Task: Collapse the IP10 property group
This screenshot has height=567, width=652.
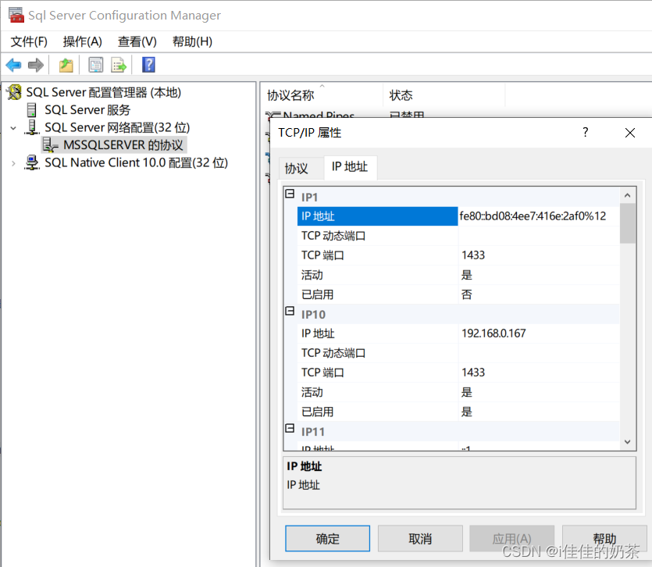Action: [x=290, y=311]
